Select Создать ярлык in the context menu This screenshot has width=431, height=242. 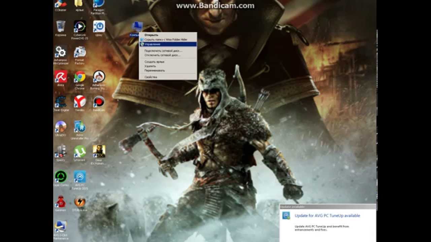pyautogui.click(x=168, y=62)
